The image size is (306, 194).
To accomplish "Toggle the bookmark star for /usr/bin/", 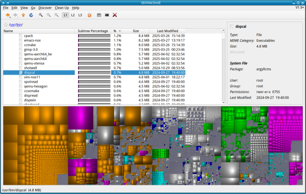I will tap(6, 25).
